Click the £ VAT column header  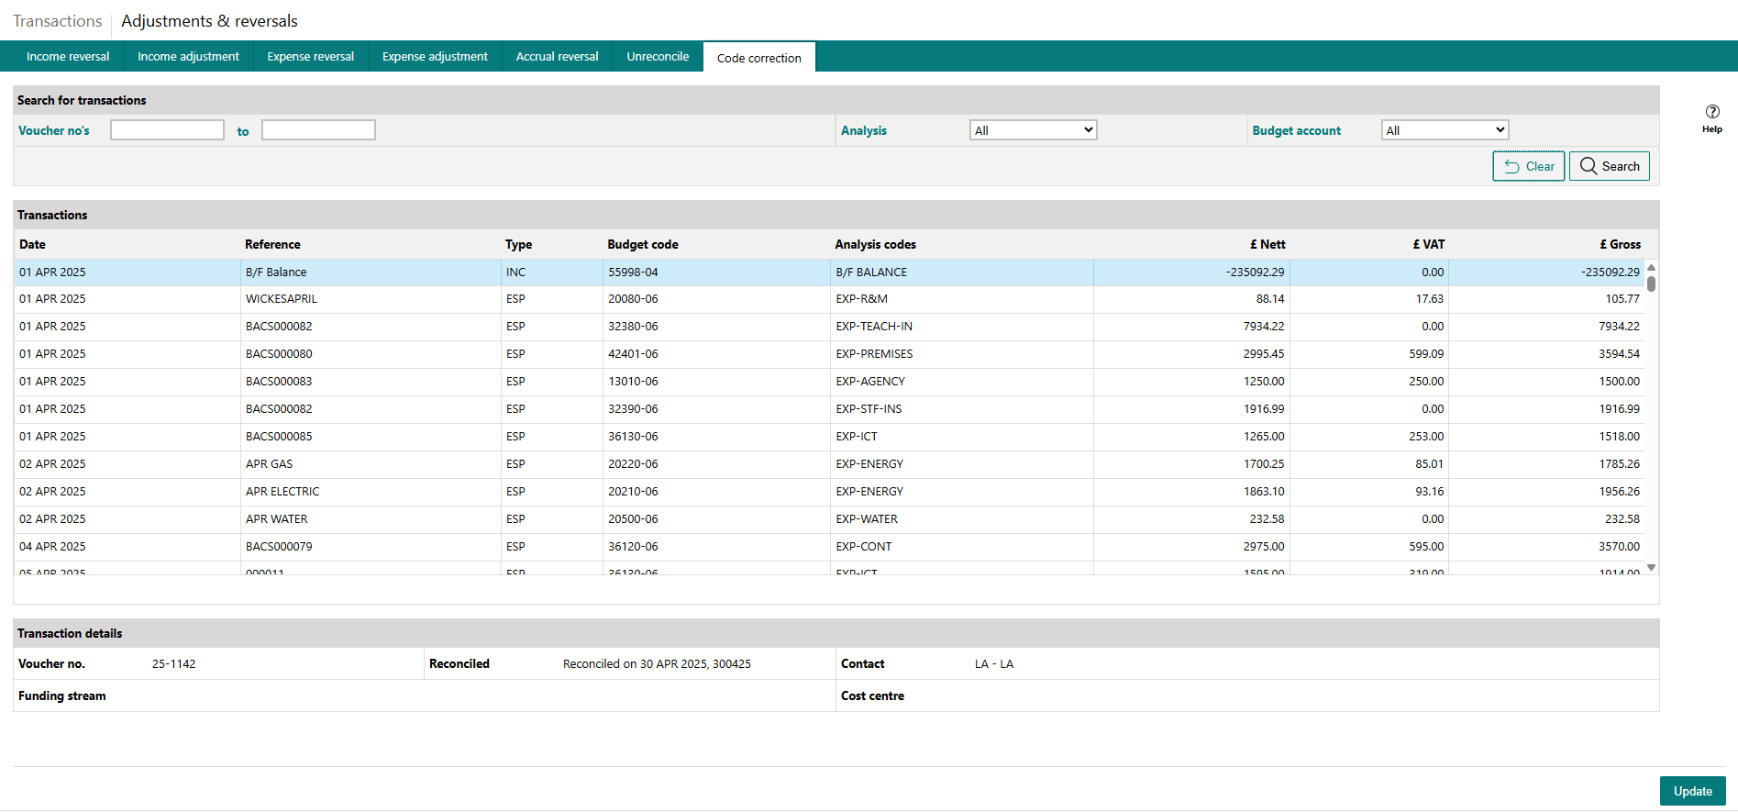coord(1429,244)
